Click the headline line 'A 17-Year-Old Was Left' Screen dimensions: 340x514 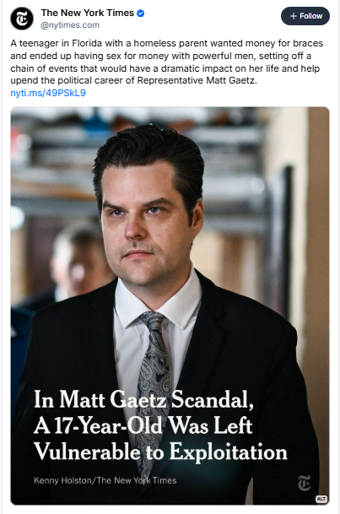(143, 426)
